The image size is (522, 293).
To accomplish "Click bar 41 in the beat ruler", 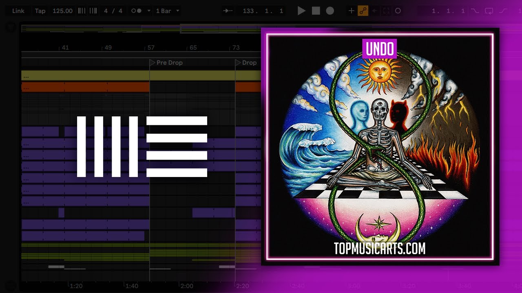I will coord(65,48).
